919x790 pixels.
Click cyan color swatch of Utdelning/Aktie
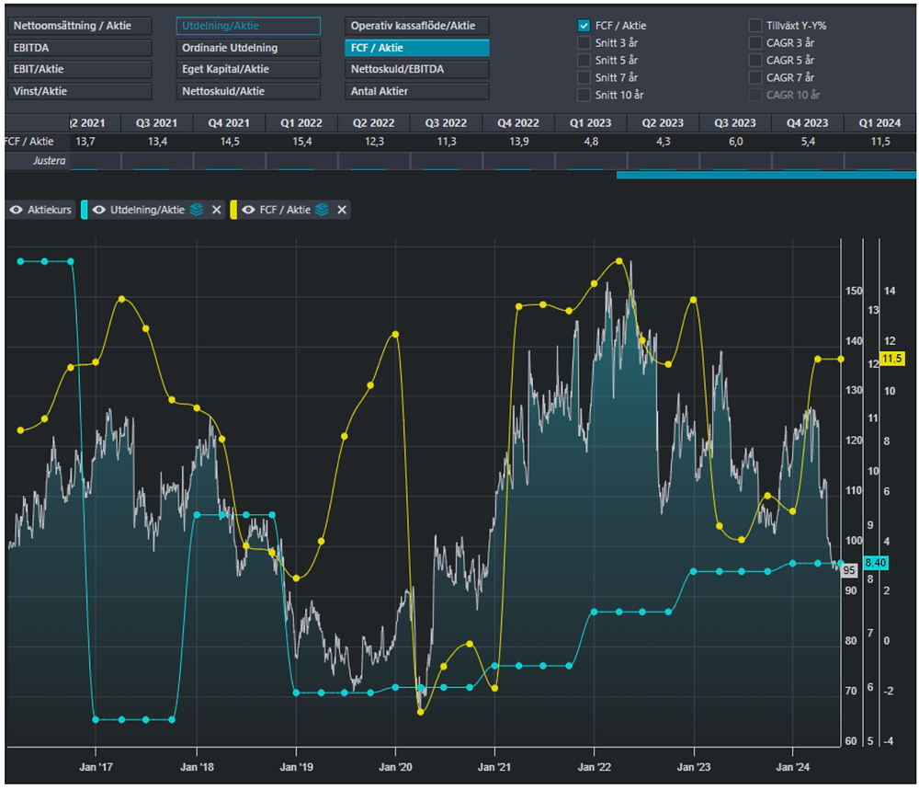coord(85,210)
